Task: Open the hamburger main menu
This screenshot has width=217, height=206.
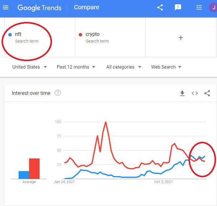Action: tap(6, 7)
